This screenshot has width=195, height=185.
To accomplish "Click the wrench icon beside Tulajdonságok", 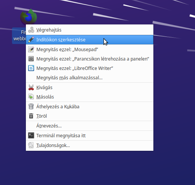I will tap(31, 145).
